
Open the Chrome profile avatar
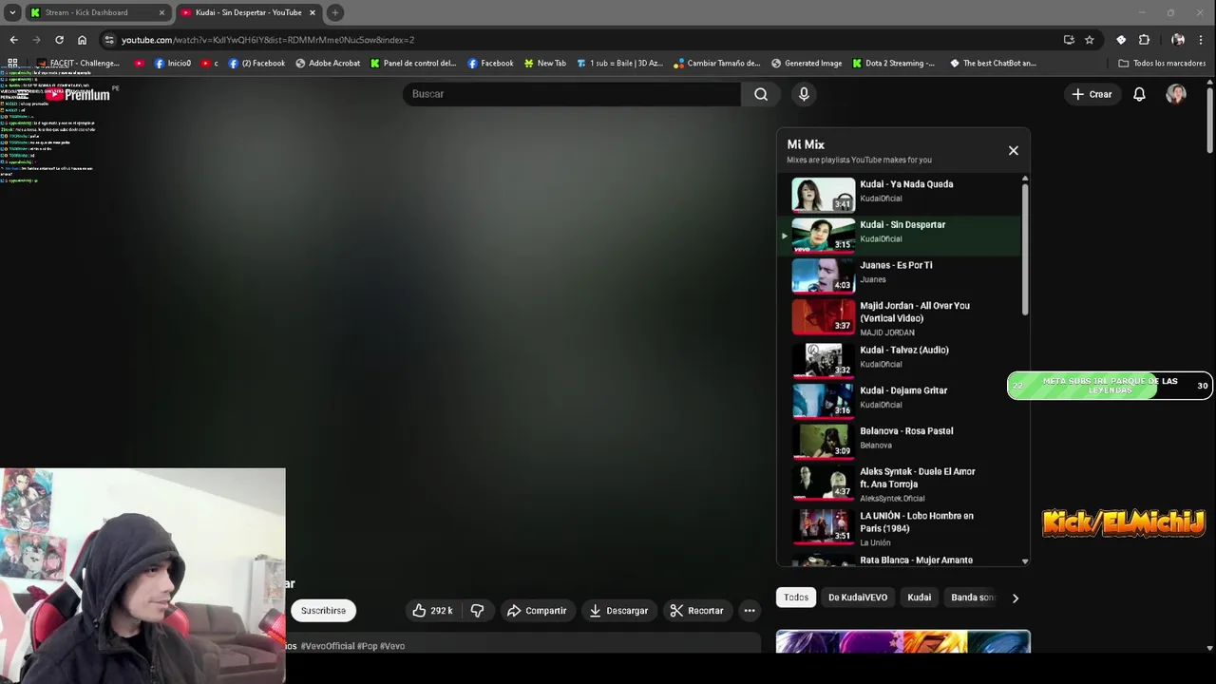pyautogui.click(x=1178, y=40)
